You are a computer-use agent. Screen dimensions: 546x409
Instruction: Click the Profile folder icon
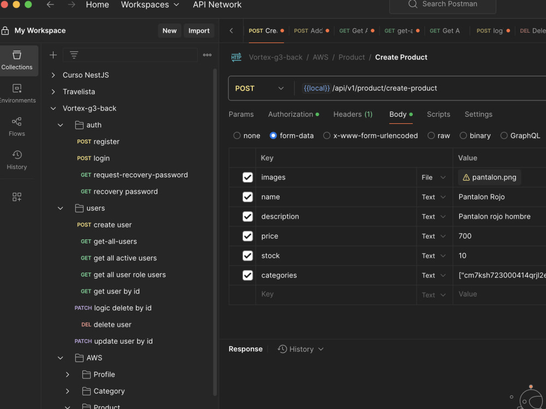click(x=86, y=374)
